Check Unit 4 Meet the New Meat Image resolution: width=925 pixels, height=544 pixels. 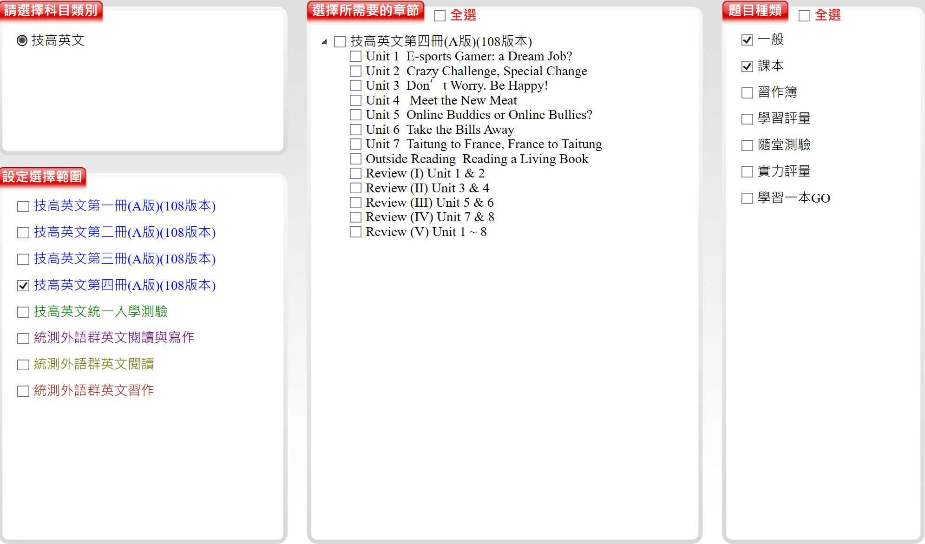click(x=355, y=100)
